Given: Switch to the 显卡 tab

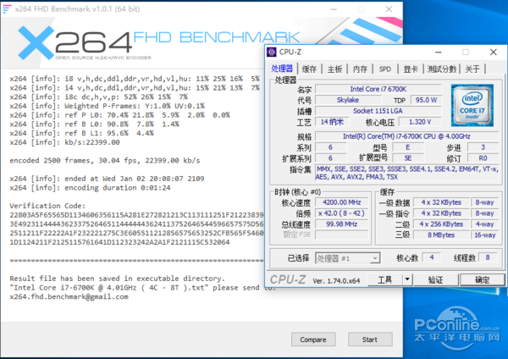Looking at the screenshot, I should [x=411, y=69].
